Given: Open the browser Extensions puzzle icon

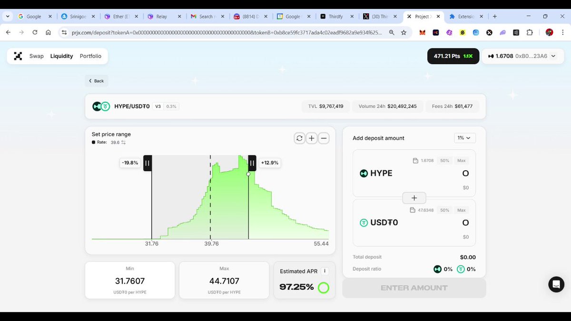Looking at the screenshot, I should (x=530, y=32).
